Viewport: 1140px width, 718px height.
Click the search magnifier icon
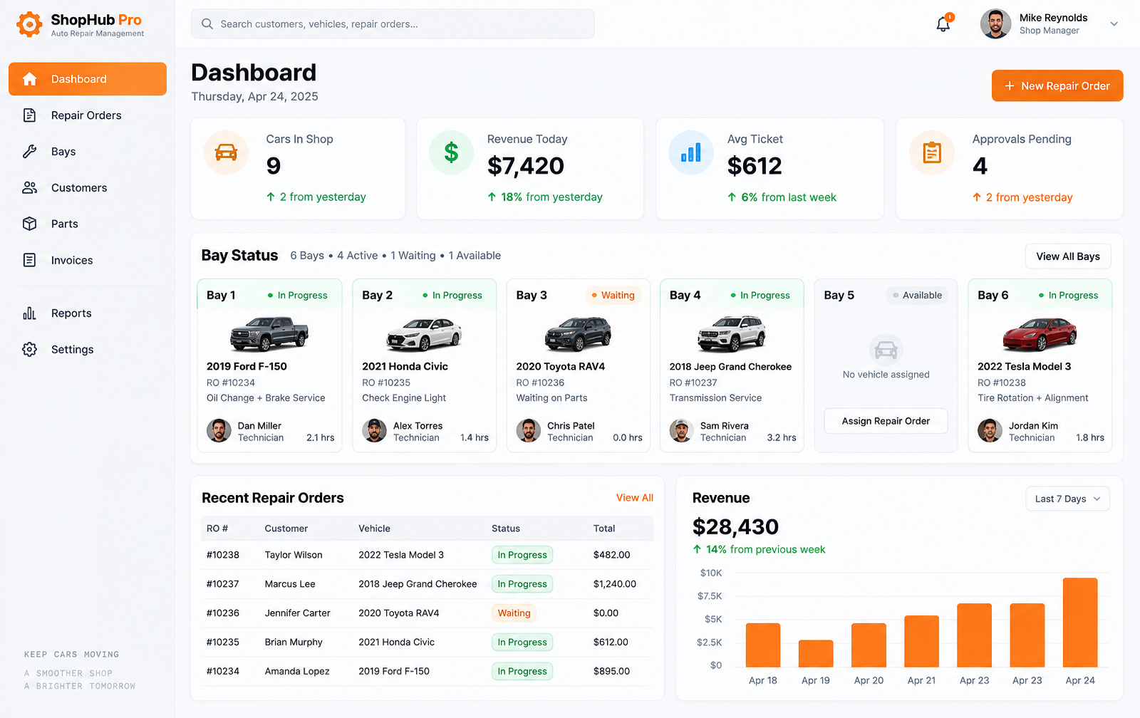click(207, 24)
